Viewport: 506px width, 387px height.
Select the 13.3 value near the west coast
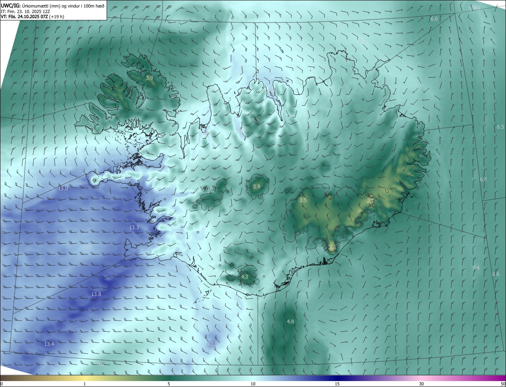pos(134,228)
